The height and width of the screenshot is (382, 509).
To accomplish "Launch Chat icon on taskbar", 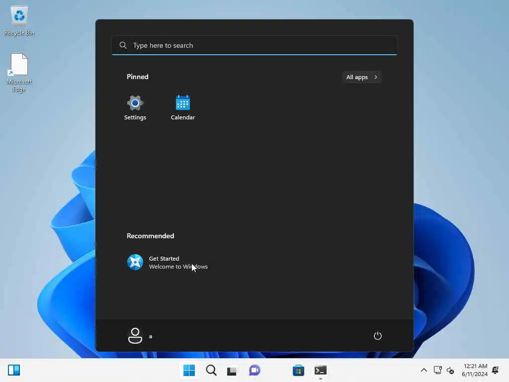I will pos(254,370).
